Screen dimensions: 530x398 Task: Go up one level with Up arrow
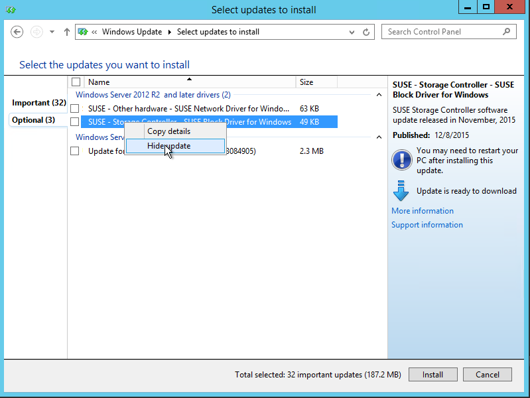67,32
